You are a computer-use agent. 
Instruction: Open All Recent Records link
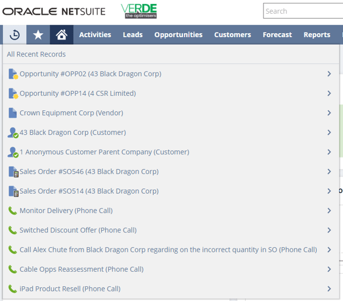[x=37, y=54]
